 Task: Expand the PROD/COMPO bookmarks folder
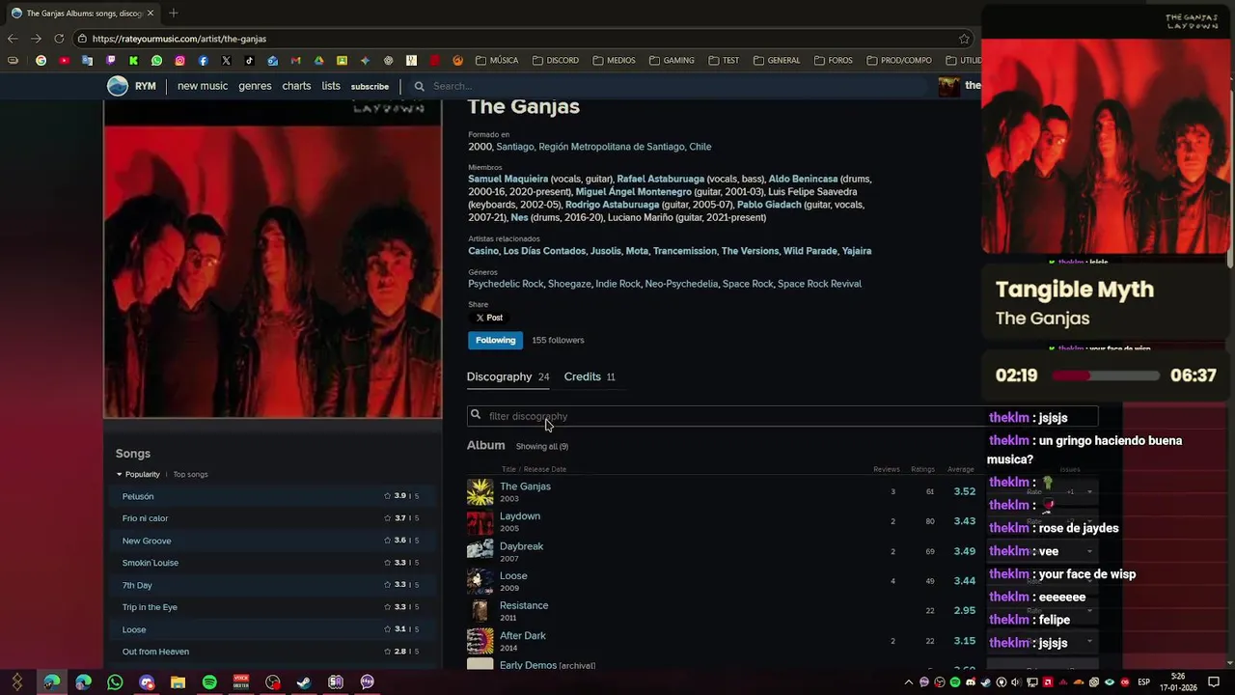click(x=899, y=60)
